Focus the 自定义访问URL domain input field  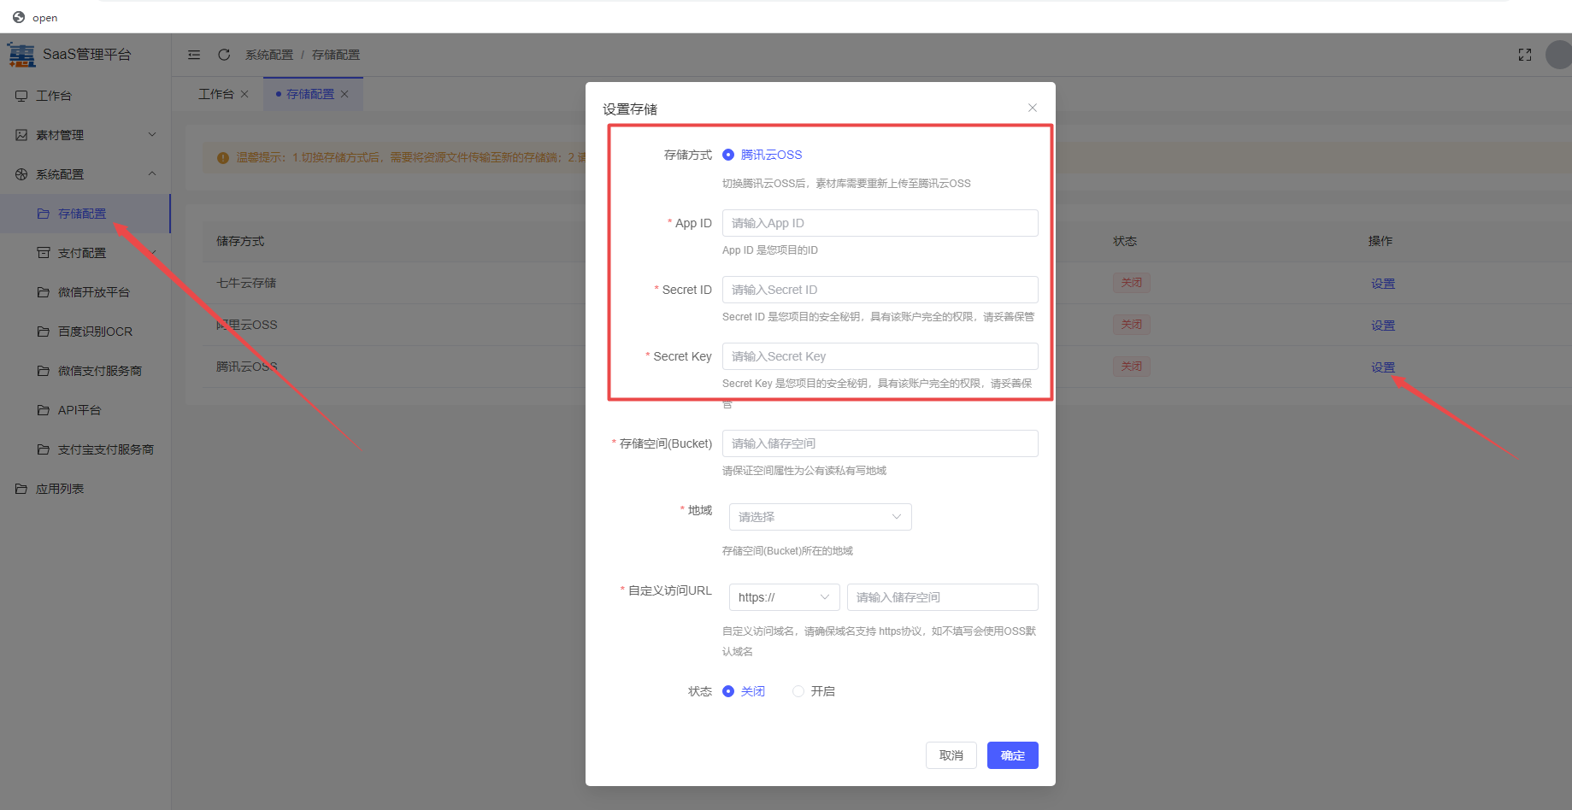[943, 597]
